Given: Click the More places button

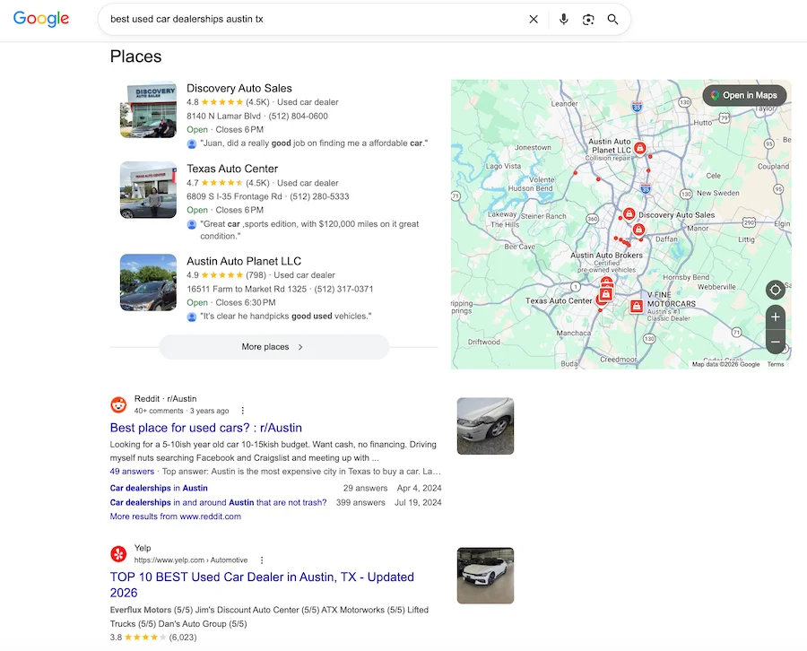Looking at the screenshot, I should pyautogui.click(x=273, y=347).
